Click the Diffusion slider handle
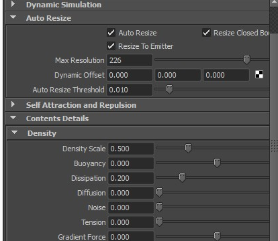This screenshot has width=278, height=241. tap(159, 192)
